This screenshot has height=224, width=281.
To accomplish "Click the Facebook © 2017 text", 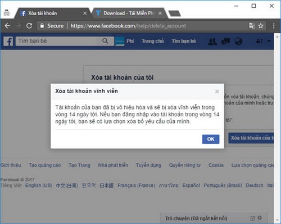I will point(17,180).
